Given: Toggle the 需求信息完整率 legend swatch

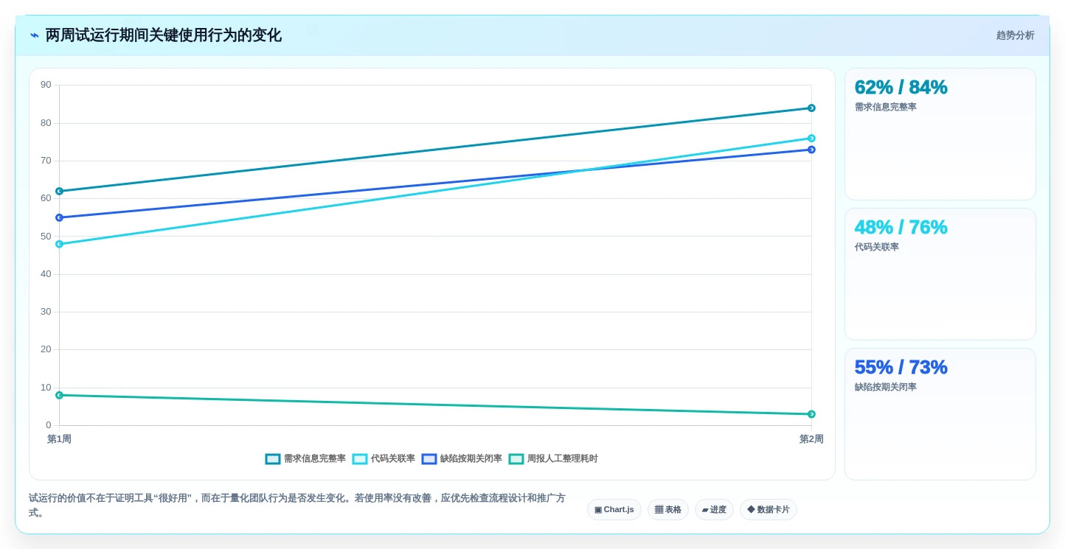Looking at the screenshot, I should pyautogui.click(x=273, y=458).
